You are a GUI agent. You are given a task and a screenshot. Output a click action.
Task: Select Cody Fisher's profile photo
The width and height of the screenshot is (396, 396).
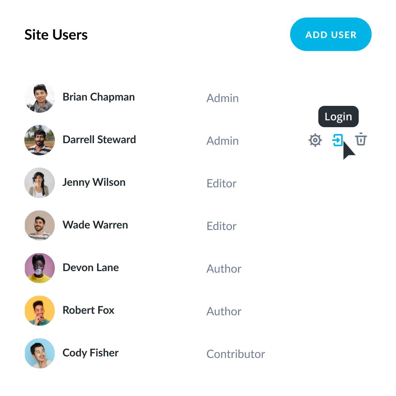(40, 353)
